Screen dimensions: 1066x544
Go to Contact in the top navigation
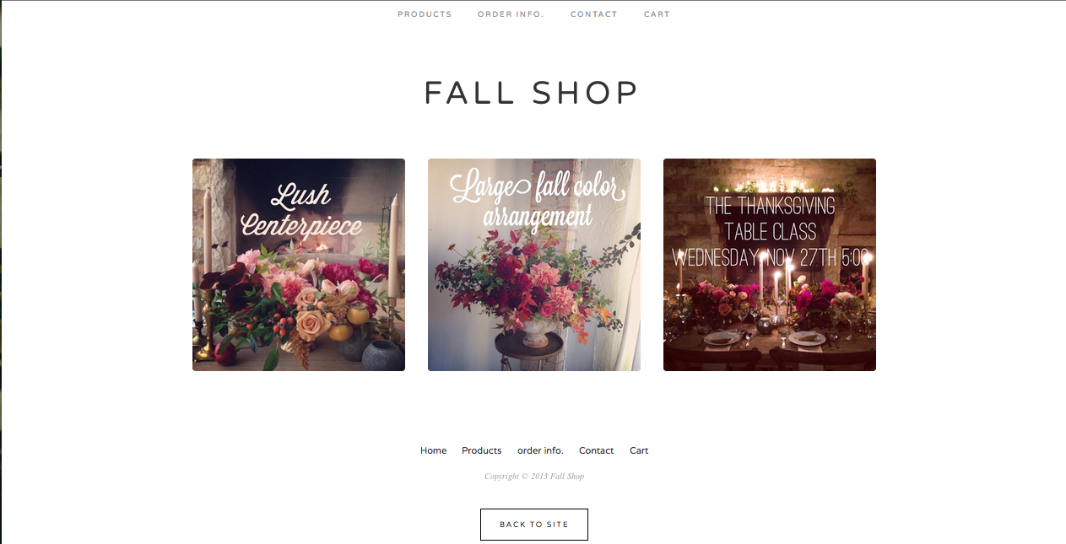tap(594, 14)
